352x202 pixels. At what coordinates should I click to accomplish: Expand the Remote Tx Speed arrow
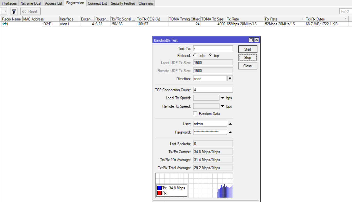[223, 106]
